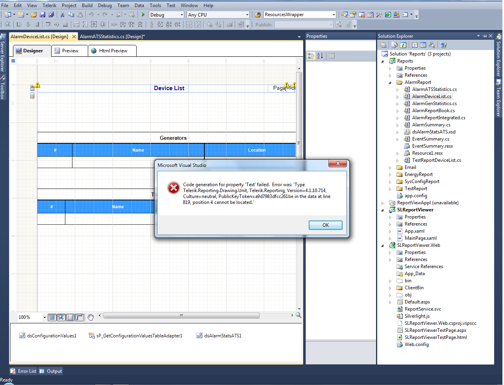Open the Any CPU platform dropdown

[x=247, y=15]
